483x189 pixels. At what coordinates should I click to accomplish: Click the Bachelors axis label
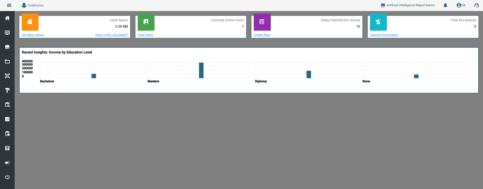pyautogui.click(x=47, y=81)
